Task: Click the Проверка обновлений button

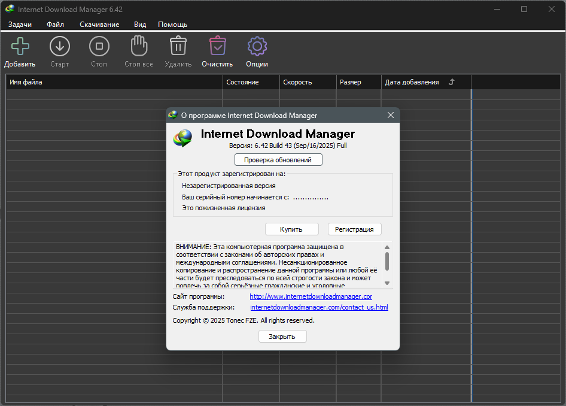Action: (278, 160)
